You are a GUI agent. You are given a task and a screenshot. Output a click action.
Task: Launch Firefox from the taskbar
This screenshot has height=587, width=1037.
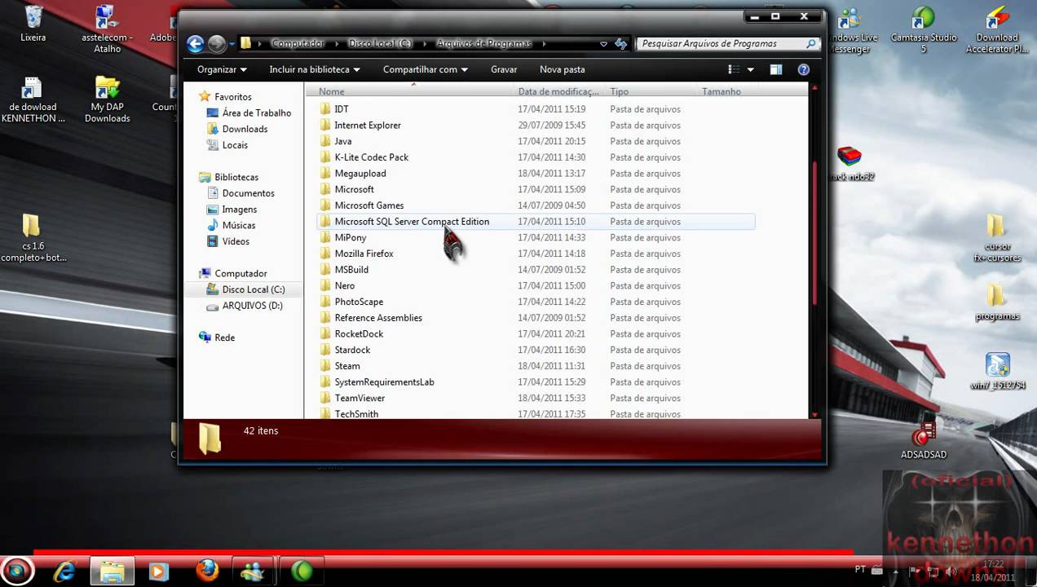[x=207, y=572]
